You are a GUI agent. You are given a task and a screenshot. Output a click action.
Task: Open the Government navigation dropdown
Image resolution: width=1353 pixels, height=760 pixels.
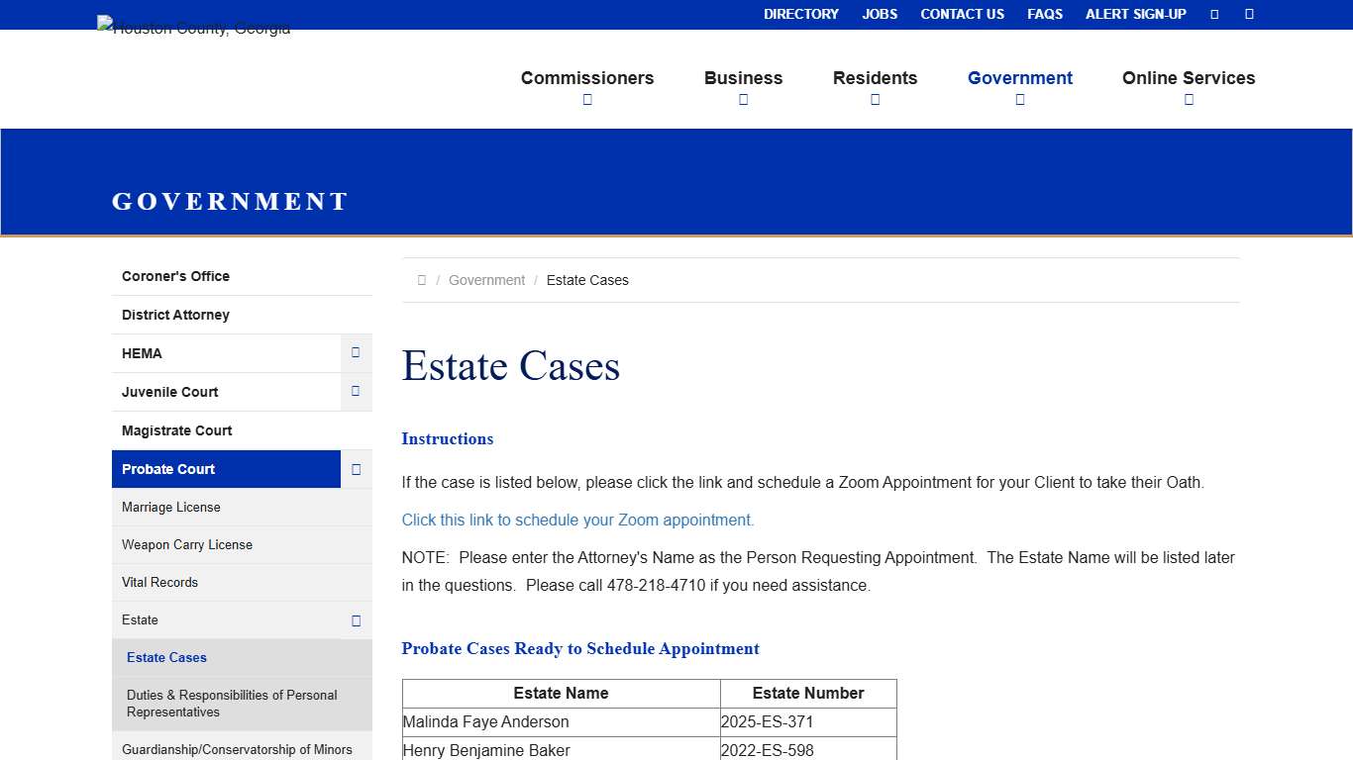click(x=1020, y=87)
